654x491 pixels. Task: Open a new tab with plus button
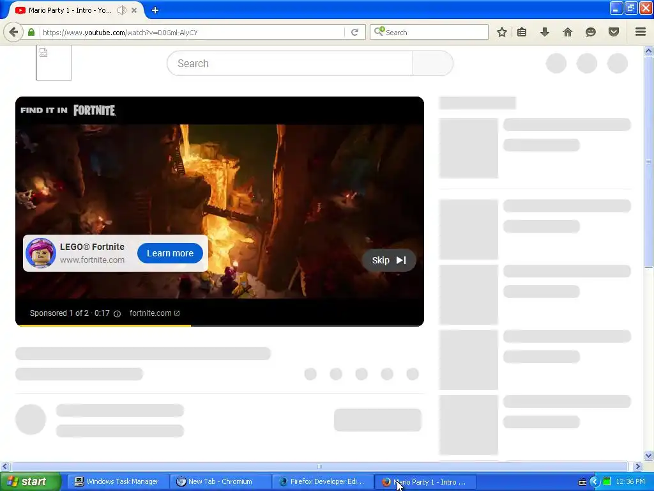point(155,10)
